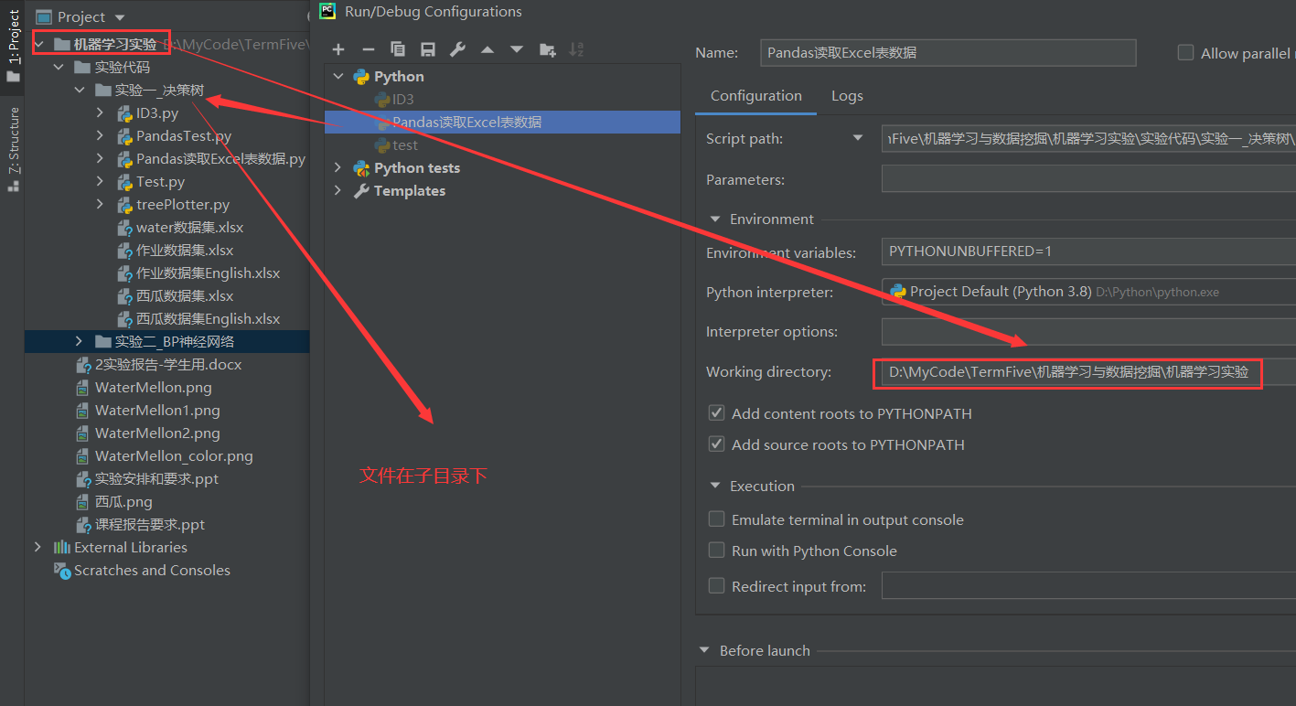Select ID3 run configuration
The width and height of the screenshot is (1296, 706).
tap(403, 99)
